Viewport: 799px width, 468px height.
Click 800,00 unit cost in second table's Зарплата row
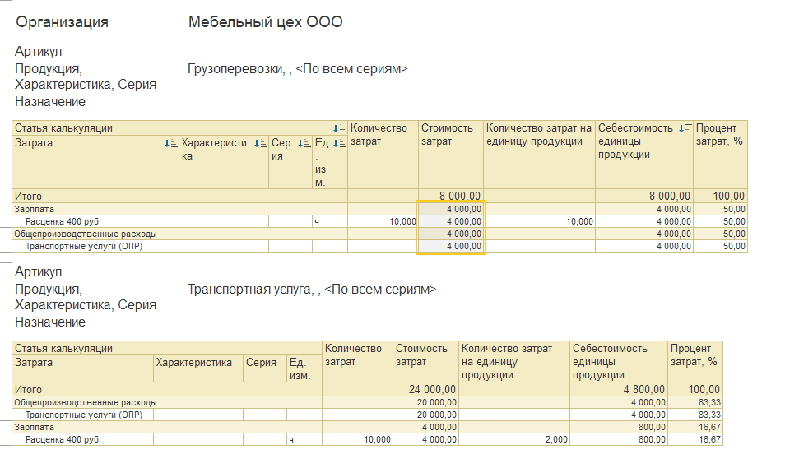click(x=653, y=427)
